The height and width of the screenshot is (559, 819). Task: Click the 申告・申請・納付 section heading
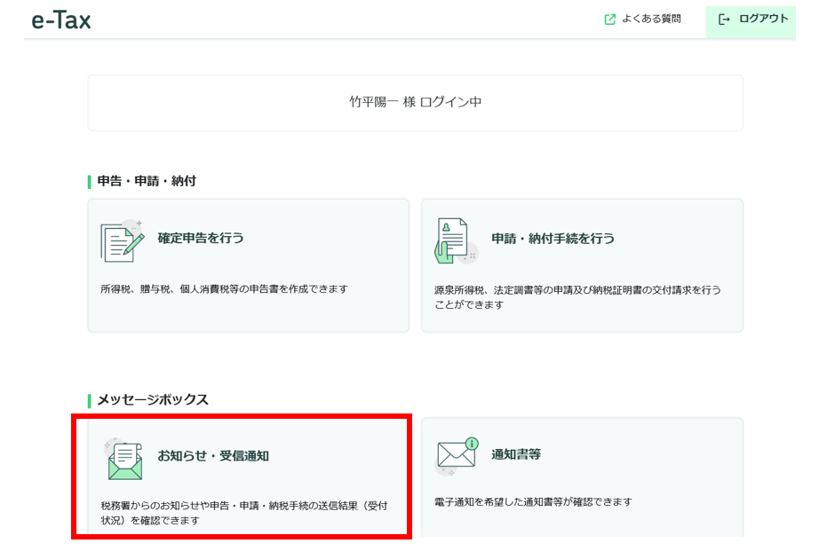pos(147,181)
